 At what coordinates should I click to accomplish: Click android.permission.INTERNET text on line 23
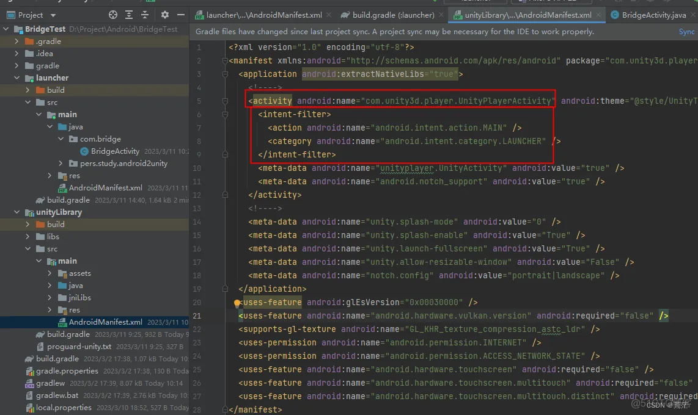455,343
